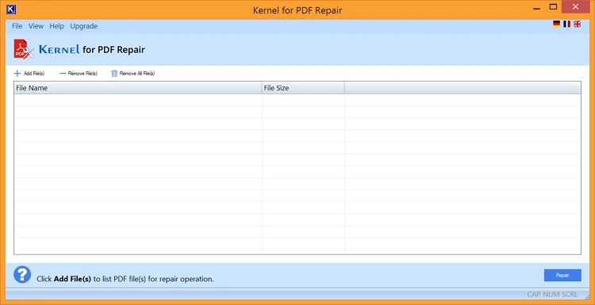This screenshot has width=595, height=305.
Task: Switch language using the French flag
Action: (567, 25)
